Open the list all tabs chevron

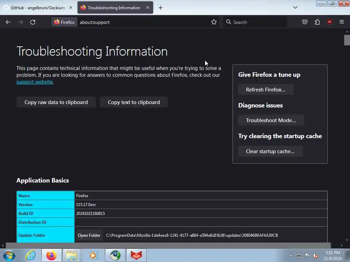[295, 8]
